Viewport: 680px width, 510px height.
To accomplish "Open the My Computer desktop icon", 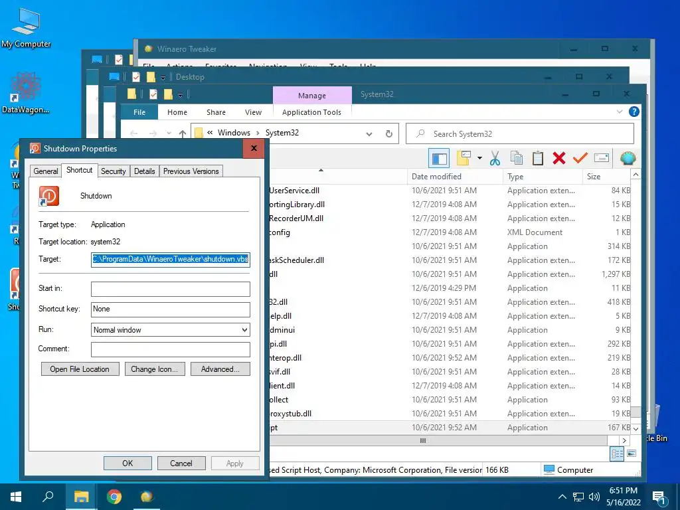I will click(x=26, y=28).
